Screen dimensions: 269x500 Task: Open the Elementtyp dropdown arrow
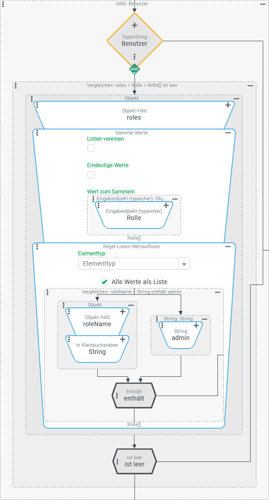pyautogui.click(x=184, y=264)
